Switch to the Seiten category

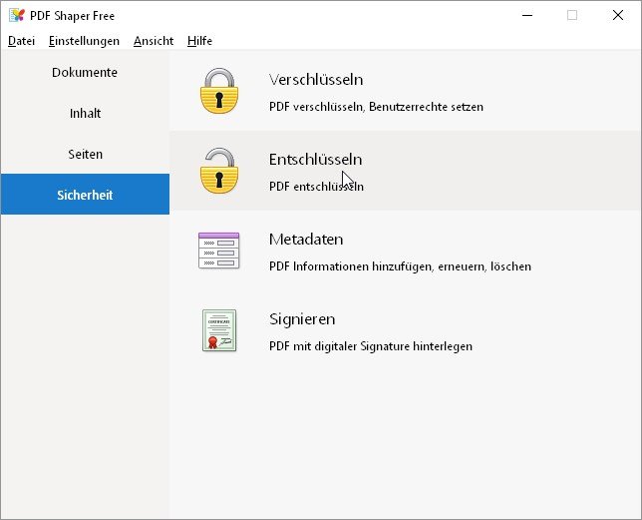(85, 154)
